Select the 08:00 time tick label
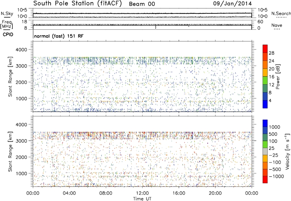This screenshot has height=201, width=291. pos(106,193)
